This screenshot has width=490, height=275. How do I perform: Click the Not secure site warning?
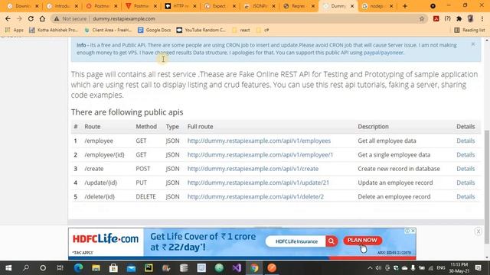pos(70,18)
